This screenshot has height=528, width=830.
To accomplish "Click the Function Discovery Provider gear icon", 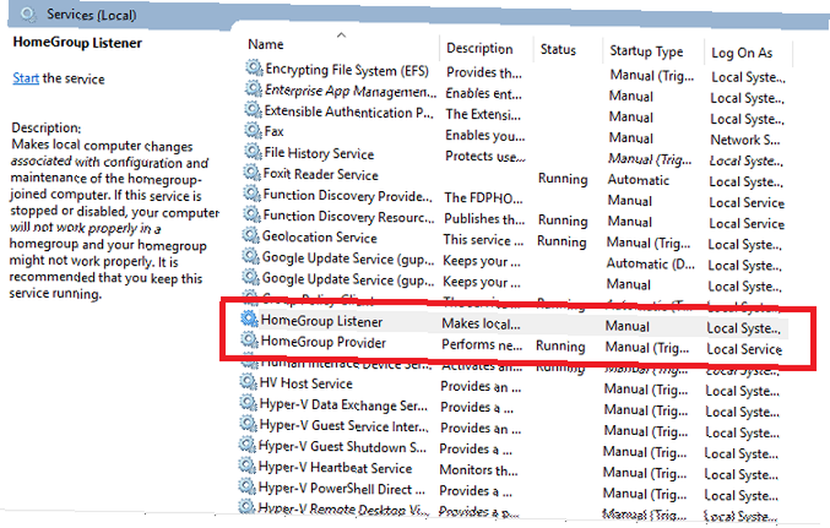I will pos(251,193).
